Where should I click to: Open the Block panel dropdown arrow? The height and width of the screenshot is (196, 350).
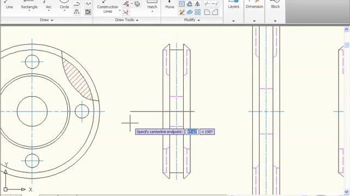275,21
